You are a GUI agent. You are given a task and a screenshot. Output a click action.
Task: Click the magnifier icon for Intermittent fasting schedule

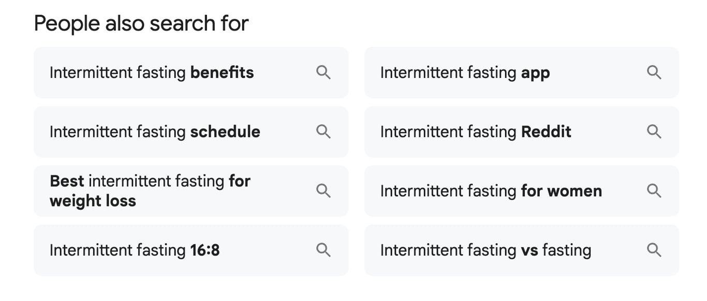(x=323, y=132)
